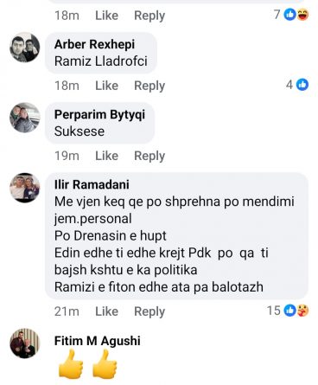Open the Fitim M Agushi name link

pyautogui.click(x=98, y=341)
